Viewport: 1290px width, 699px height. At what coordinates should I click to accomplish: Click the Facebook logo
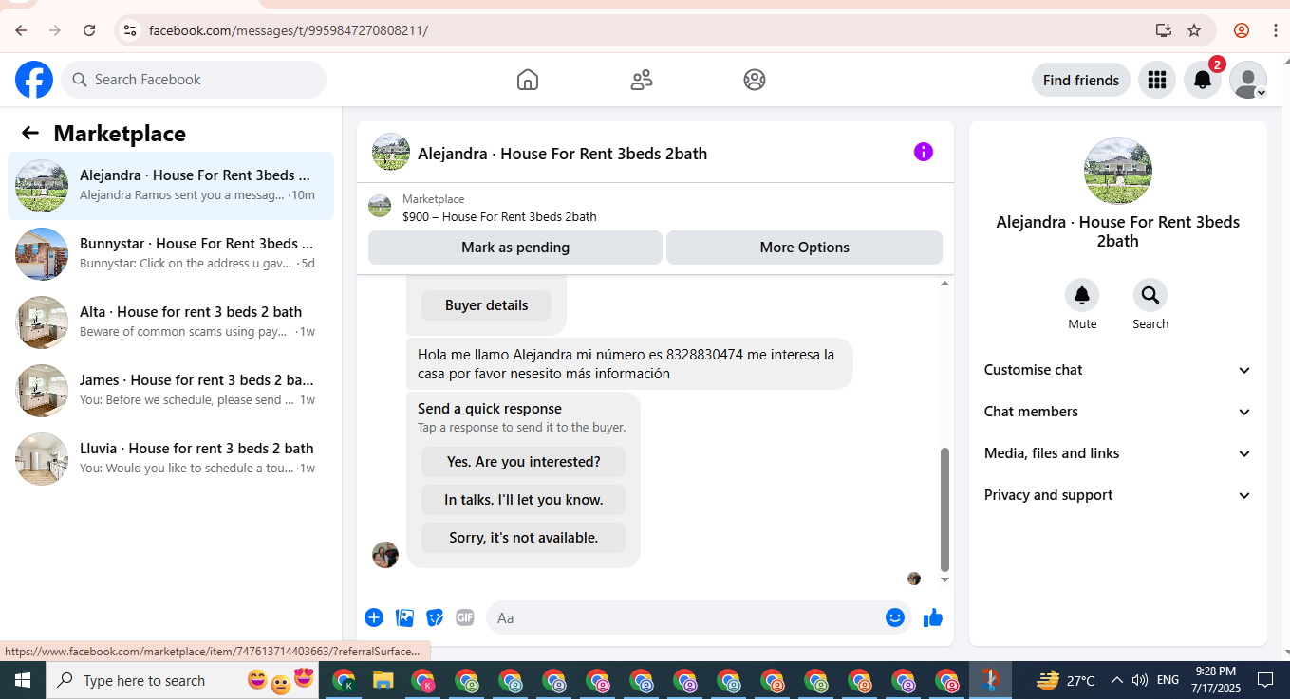34,80
